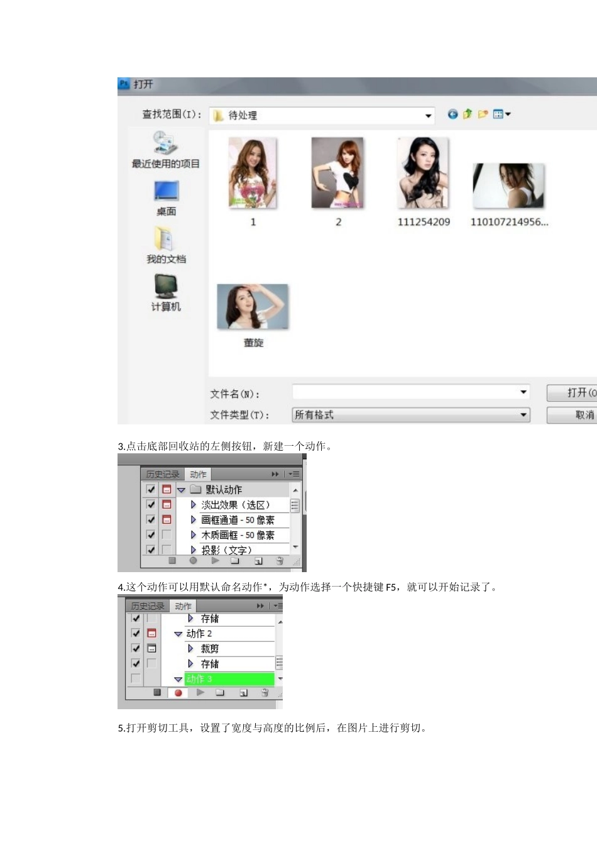
Task: Click stop button in the 动作 3 panel
Action: pos(157,692)
